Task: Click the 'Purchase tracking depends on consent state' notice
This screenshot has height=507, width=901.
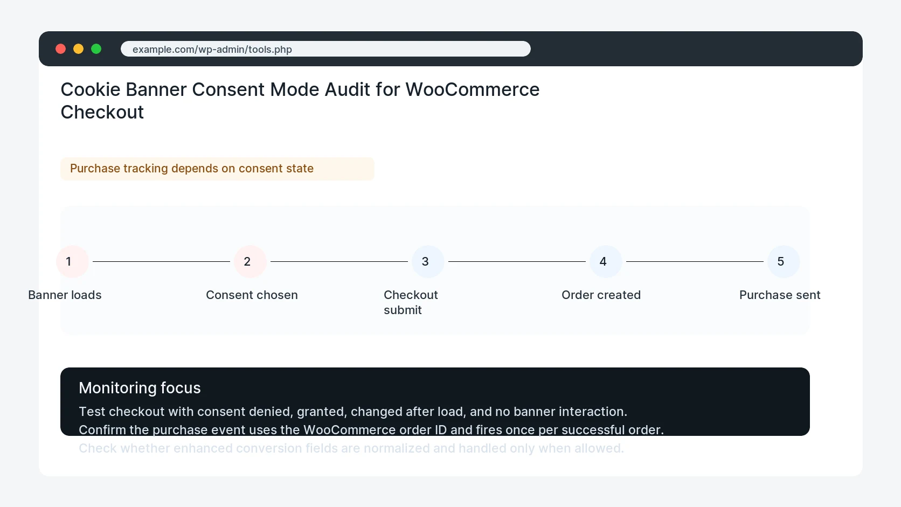Action: (x=217, y=169)
